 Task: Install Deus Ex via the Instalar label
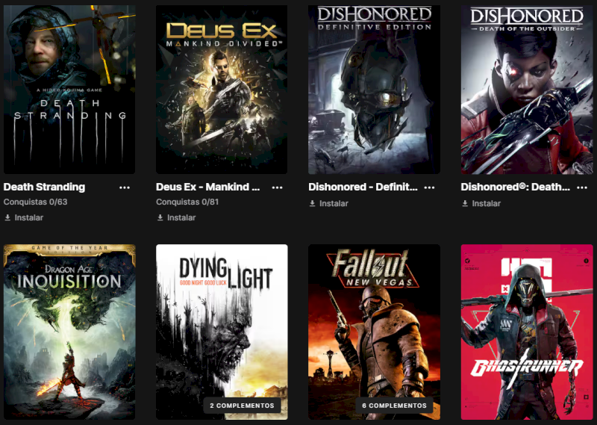tap(181, 217)
